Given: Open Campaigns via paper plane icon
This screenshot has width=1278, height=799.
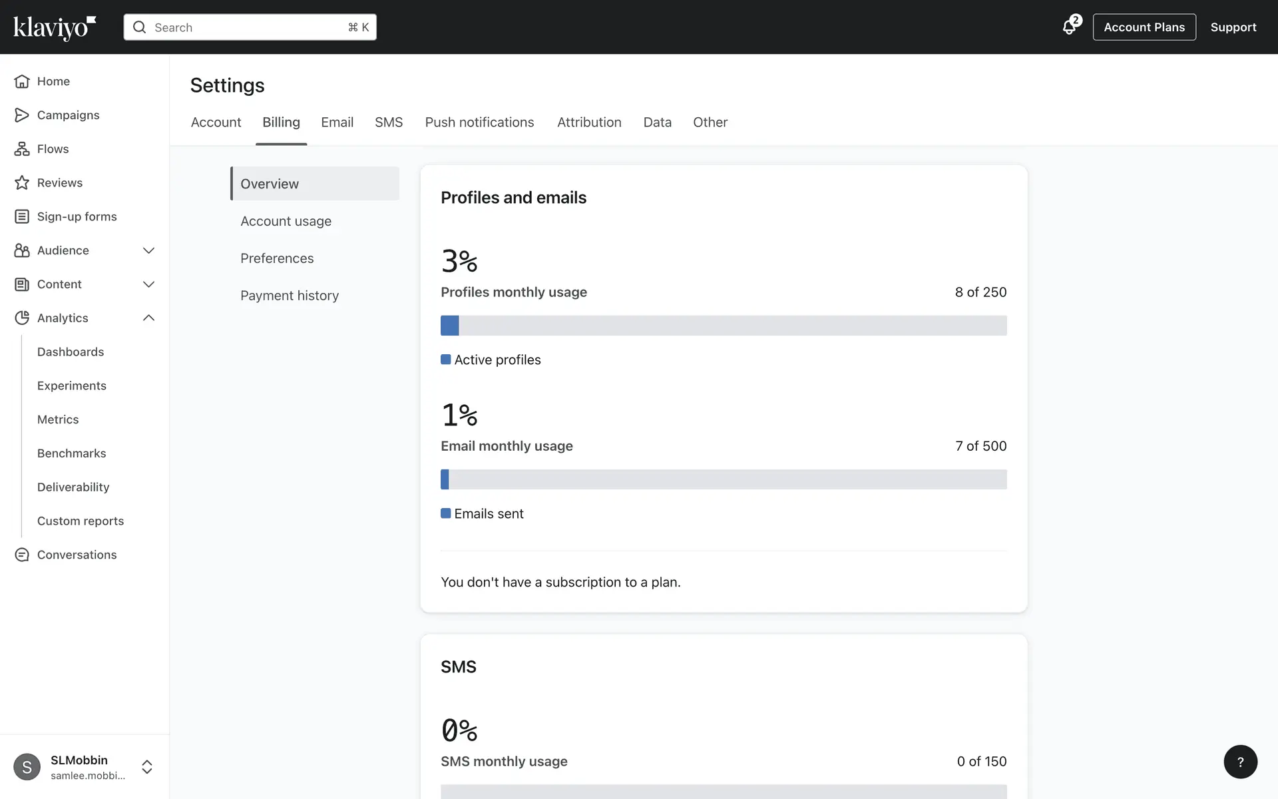Looking at the screenshot, I should coord(22,115).
